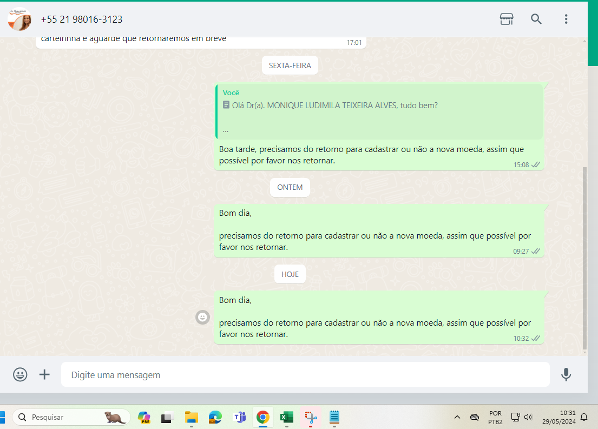Screen dimensions: 598x429
Task: Open the contact profile picture
Action: tap(19, 19)
